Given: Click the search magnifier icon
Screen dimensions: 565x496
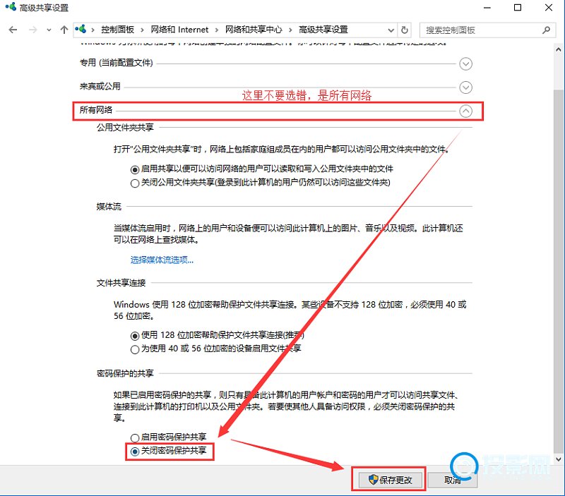Looking at the screenshot, I should 546,30.
